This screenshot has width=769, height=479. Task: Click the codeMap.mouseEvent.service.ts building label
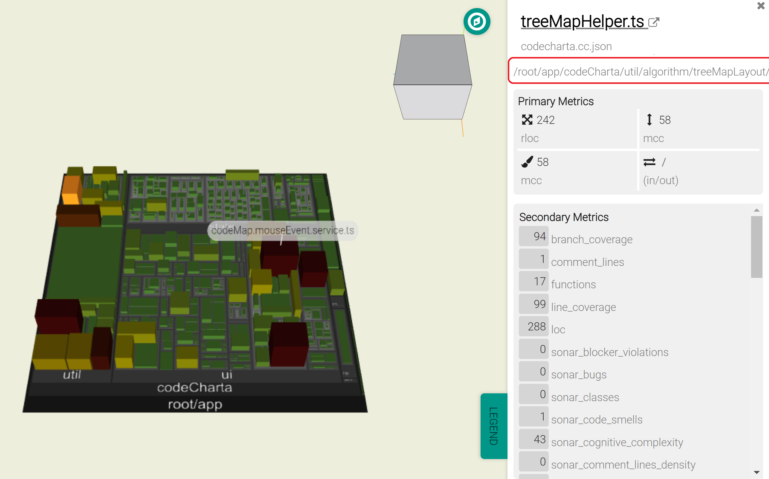(x=282, y=230)
